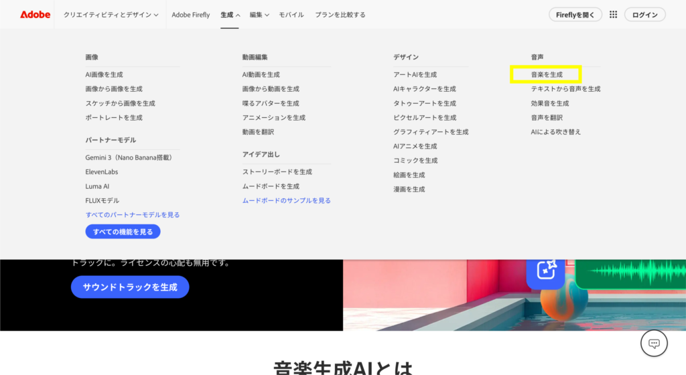Open the apps grid icon
The height and width of the screenshot is (375, 686).
point(613,14)
